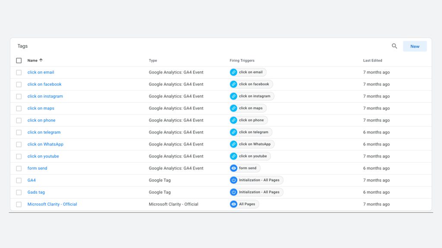442x248 pixels.
Task: Click the Name column sort arrow
Action: tap(41, 60)
